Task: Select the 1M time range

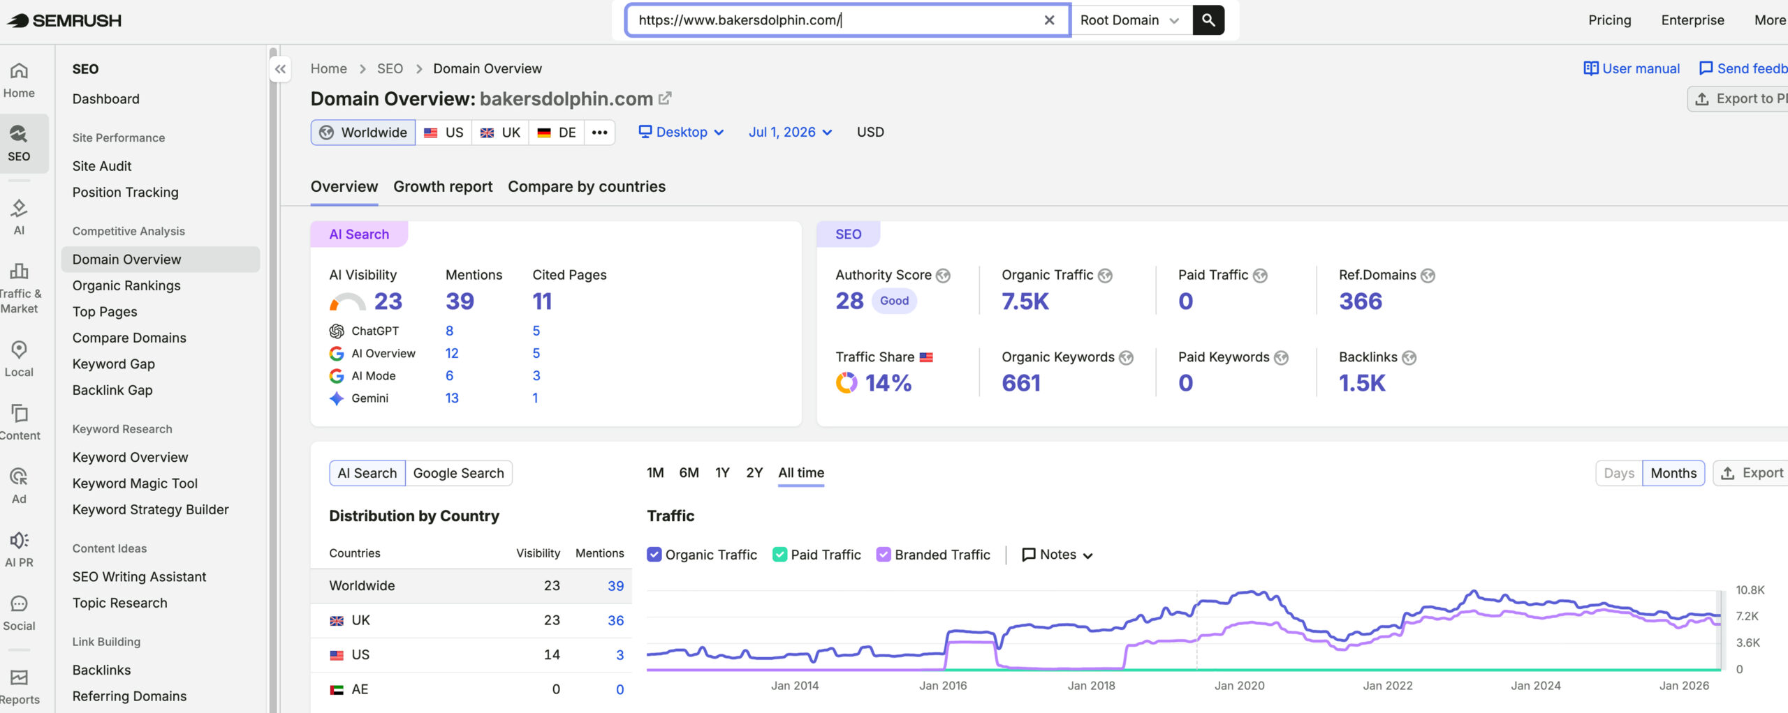Action: click(655, 472)
